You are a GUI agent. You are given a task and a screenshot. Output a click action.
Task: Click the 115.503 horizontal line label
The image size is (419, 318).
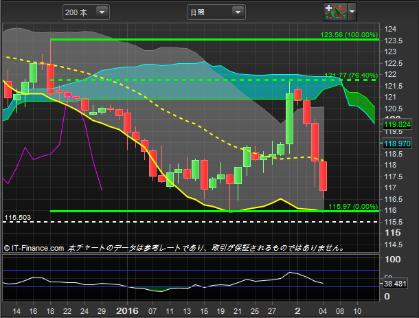(x=17, y=218)
